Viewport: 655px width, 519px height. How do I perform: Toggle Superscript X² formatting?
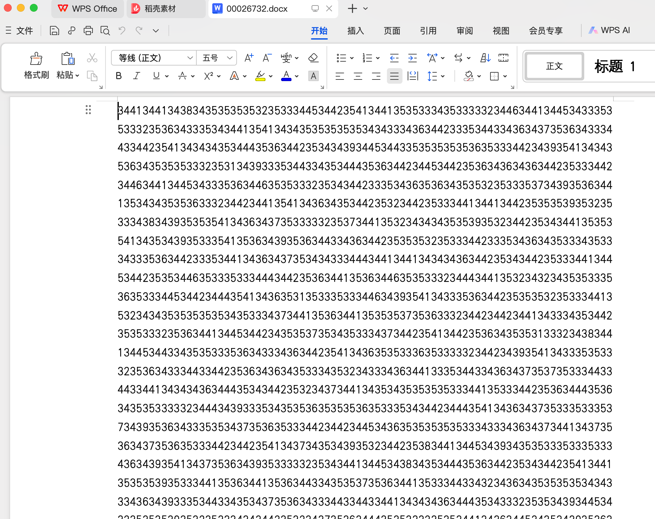[x=208, y=76]
